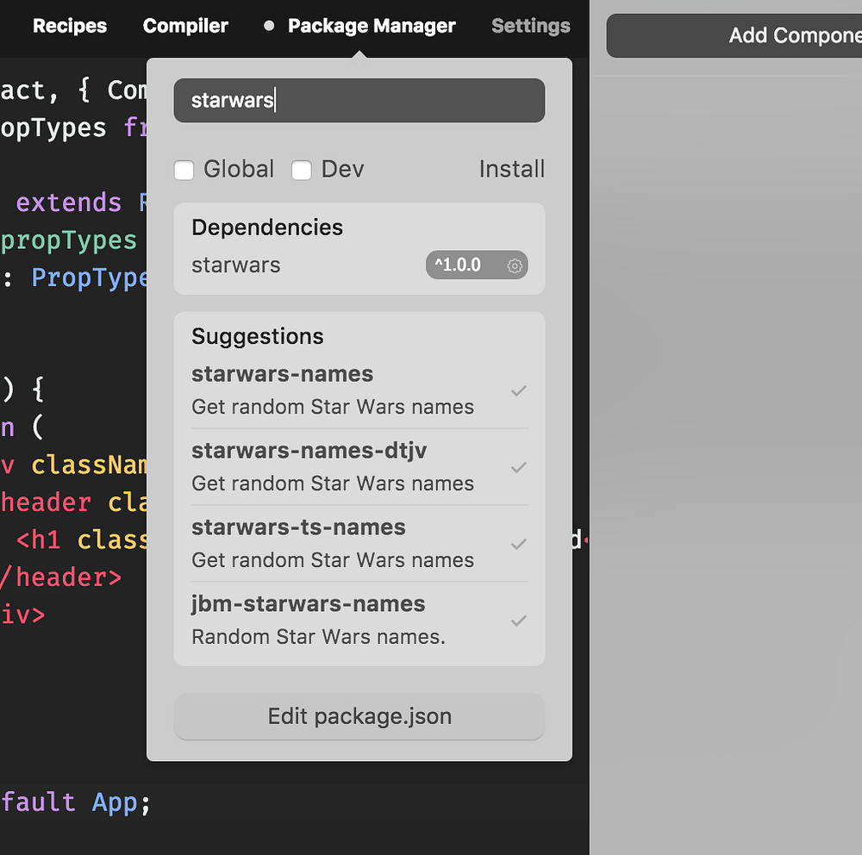Screen dimensions: 862x855
Task: Click the checkmark beside jbm-starwars-names
Action: [519, 621]
